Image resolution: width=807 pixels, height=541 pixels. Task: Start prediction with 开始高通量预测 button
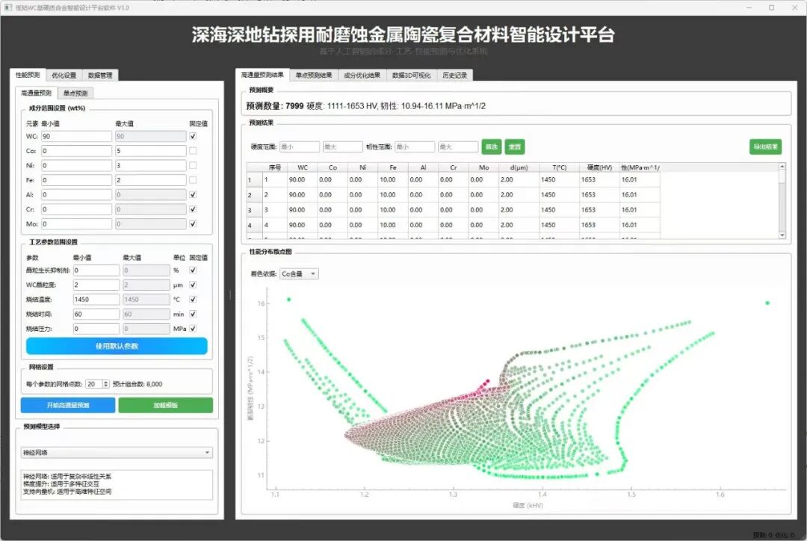pyautogui.click(x=68, y=405)
